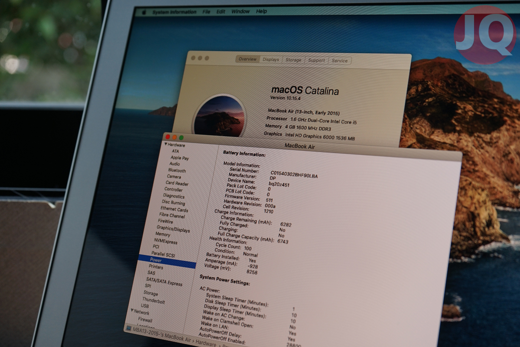The image size is (520, 347).
Task: Select Audio in the sidebar
Action: [x=175, y=164]
